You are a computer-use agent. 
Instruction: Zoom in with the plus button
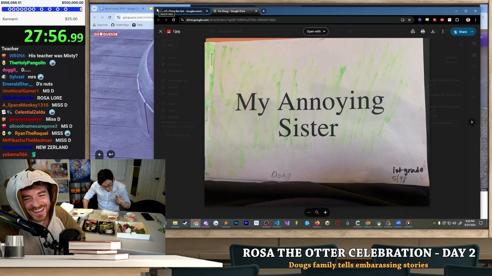(325, 212)
